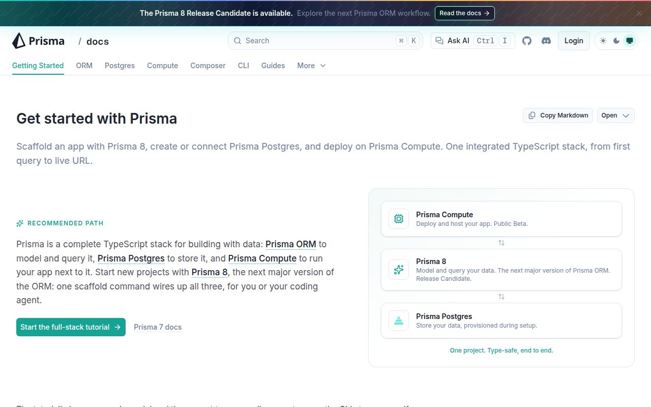651x407 pixels.
Task: Click arrows between Prisma 8 and Postgres
Action: click(501, 297)
